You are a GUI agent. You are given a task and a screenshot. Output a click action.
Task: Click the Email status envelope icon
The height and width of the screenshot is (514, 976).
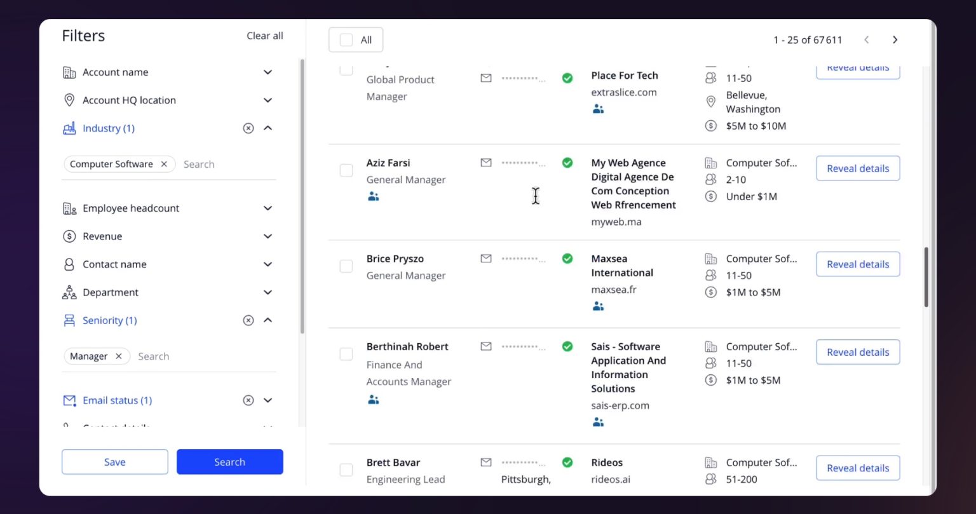pos(69,400)
